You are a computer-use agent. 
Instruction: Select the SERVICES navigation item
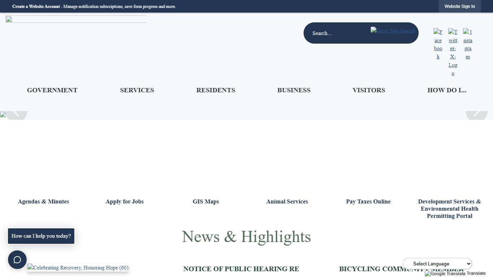[137, 90]
